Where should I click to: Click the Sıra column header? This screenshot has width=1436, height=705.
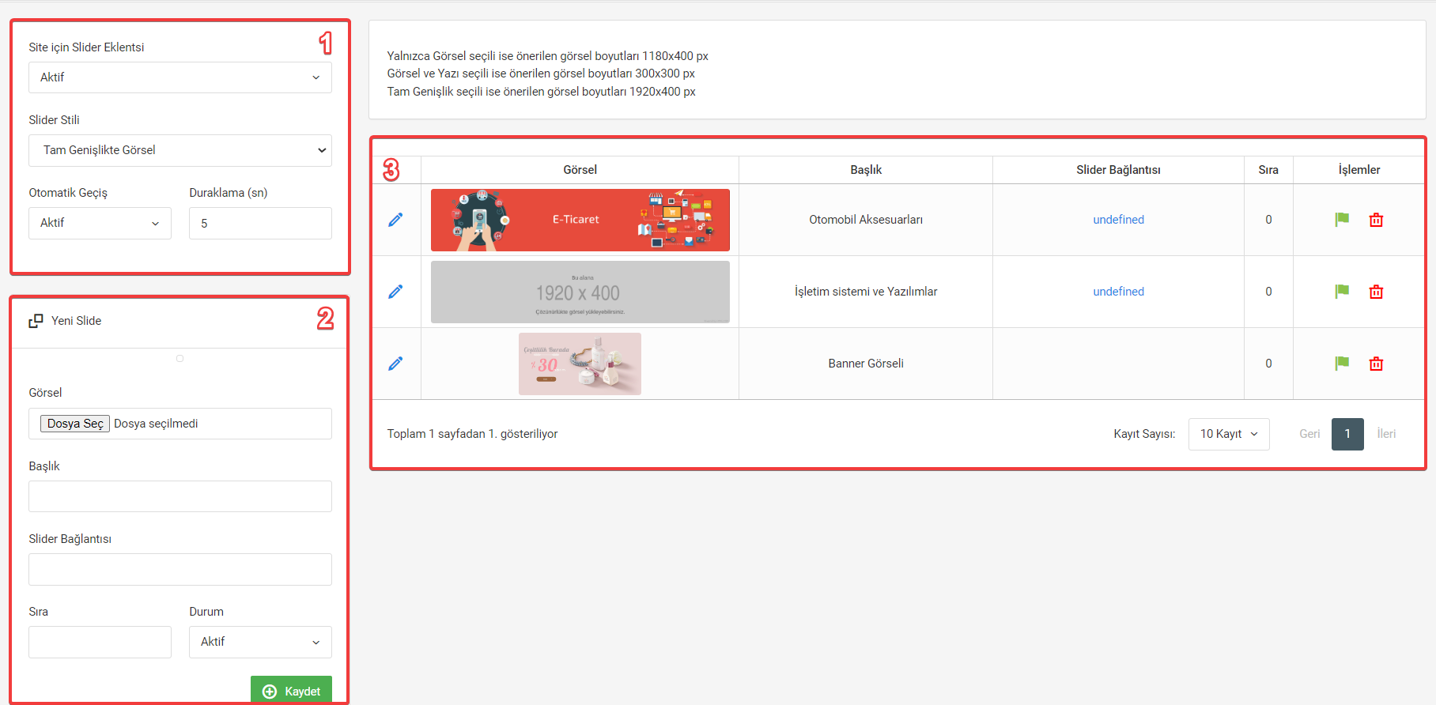[x=1268, y=170]
